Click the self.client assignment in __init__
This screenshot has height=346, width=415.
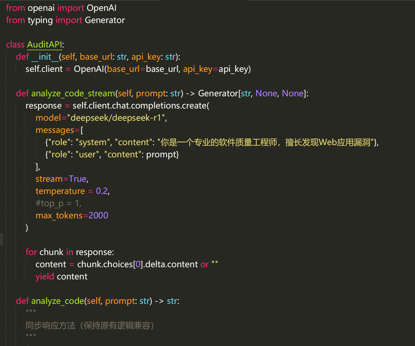(x=44, y=69)
